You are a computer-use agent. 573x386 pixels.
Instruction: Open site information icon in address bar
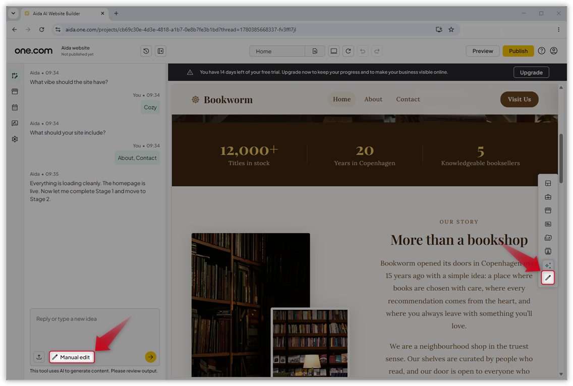(x=58, y=30)
